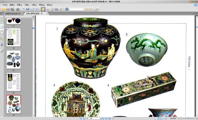Open the Bookmarks panel in left sidebar
198x120 pixels.
click(x=2, y=21)
